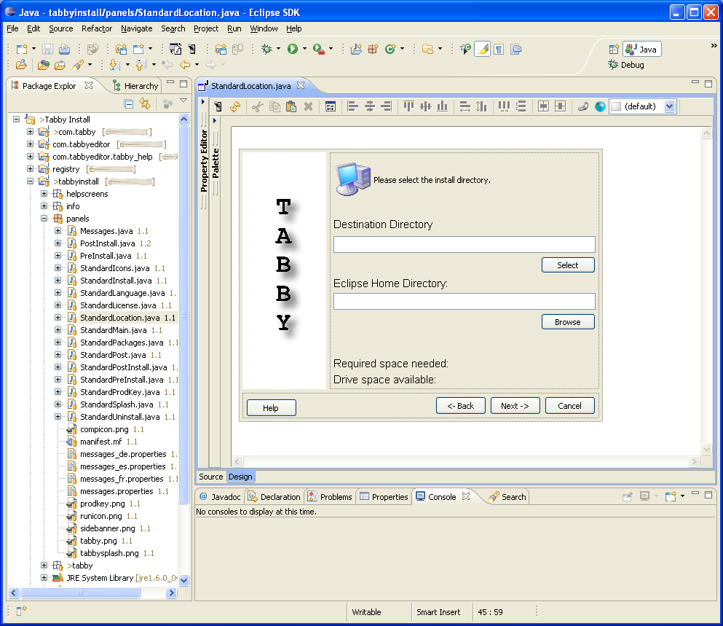
Task: Switch to the Hierarchy tab
Action: (136, 86)
